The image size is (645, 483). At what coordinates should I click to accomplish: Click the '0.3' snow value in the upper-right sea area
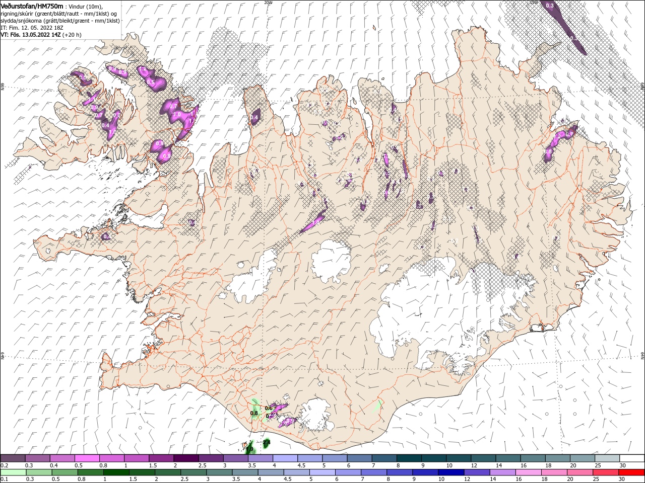click(x=550, y=6)
